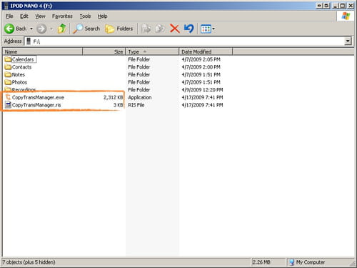Open the File menu

(9, 16)
